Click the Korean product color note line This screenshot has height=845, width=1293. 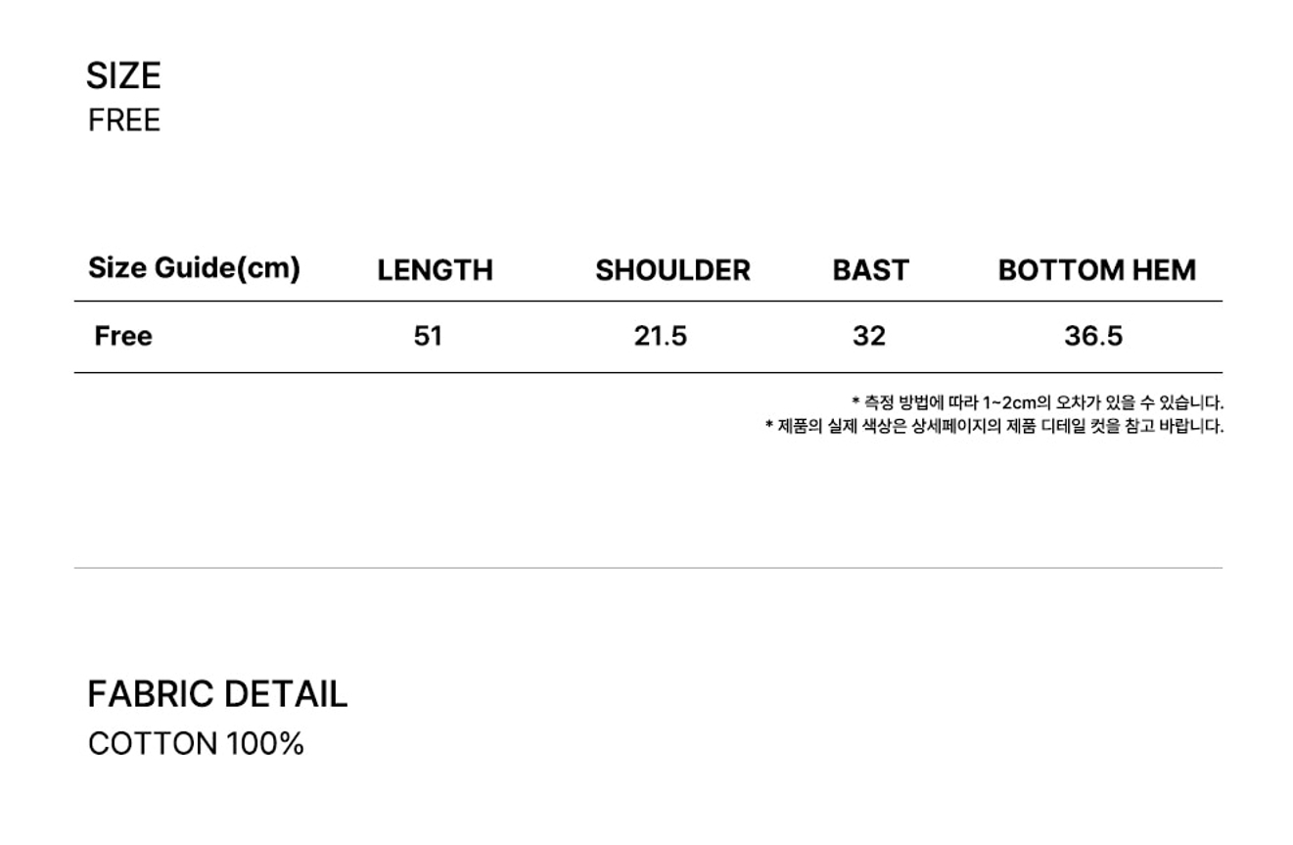tap(998, 426)
